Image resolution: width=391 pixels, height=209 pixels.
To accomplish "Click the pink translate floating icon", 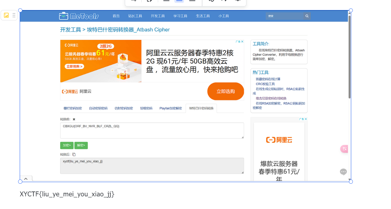I will pos(344,149).
